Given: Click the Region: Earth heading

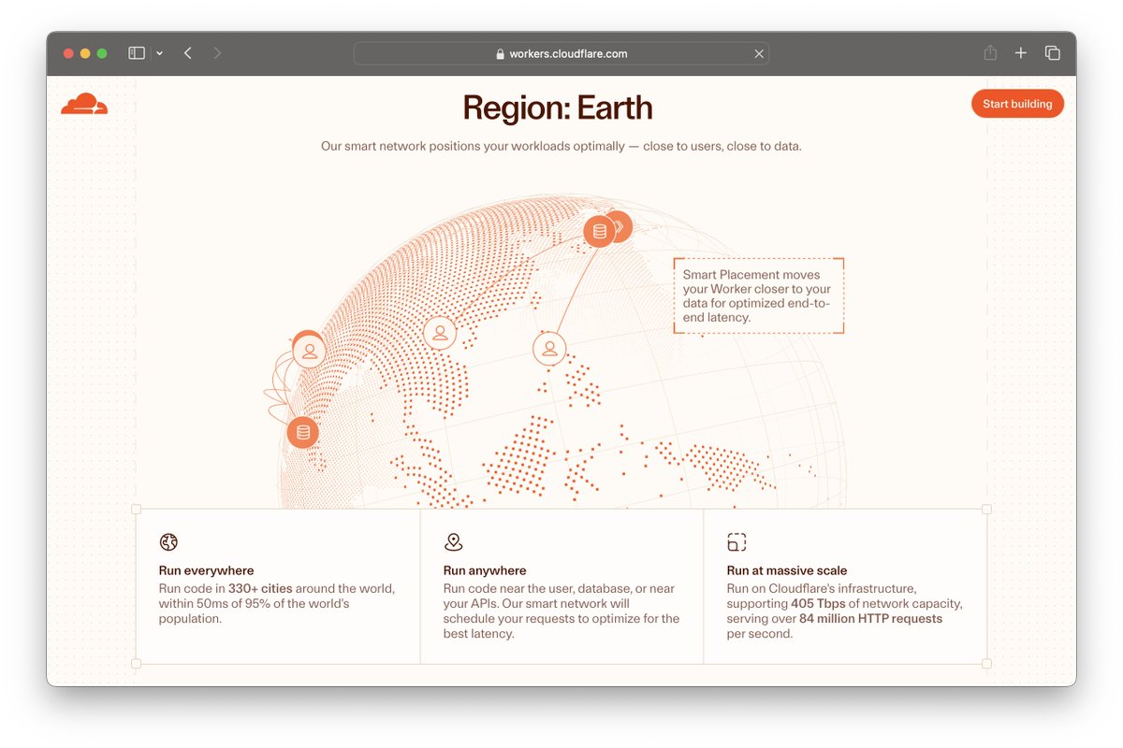Looking at the screenshot, I should coord(558,108).
